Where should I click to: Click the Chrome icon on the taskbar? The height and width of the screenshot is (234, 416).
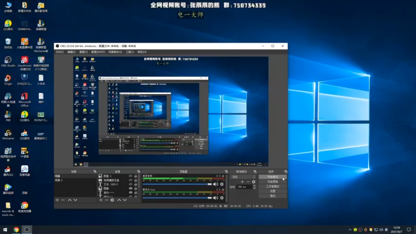tap(16, 229)
